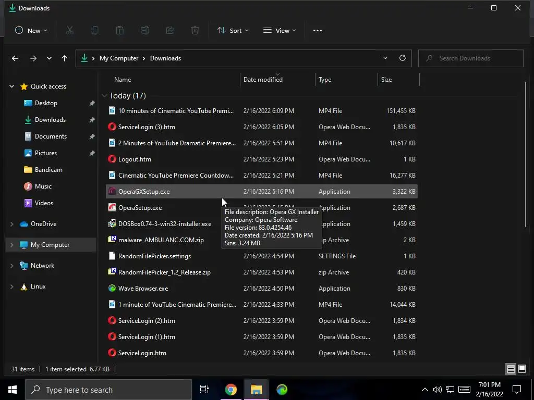Viewport: 534px width, 400px height.
Task: Click the Search Downloads field
Action: (x=471, y=58)
